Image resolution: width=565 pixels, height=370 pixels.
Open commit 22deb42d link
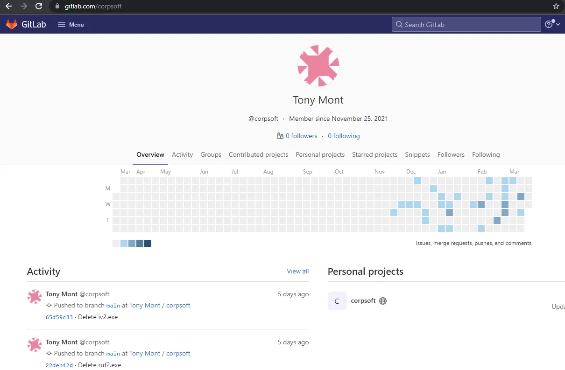coord(59,365)
